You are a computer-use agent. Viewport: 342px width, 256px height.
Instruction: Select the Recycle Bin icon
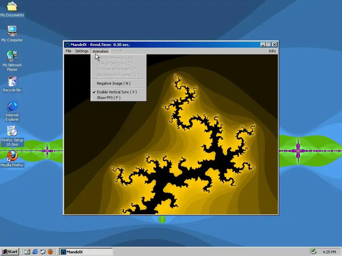pyautogui.click(x=12, y=84)
